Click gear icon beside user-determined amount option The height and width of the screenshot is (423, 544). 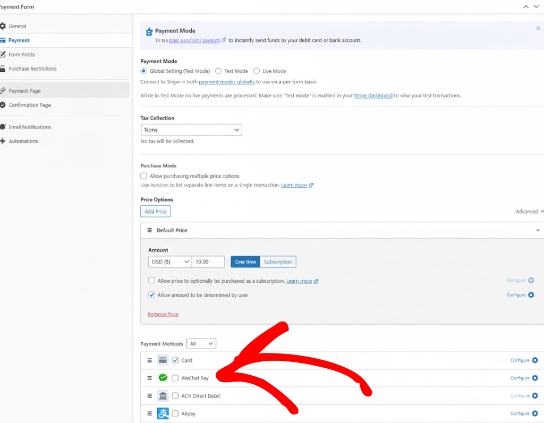pyautogui.click(x=531, y=295)
